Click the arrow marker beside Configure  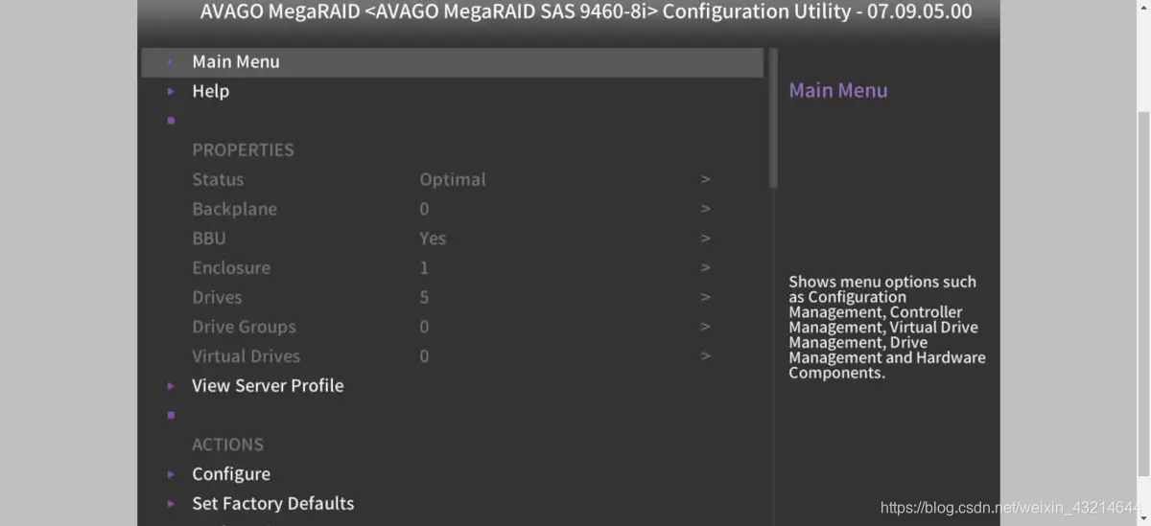[171, 474]
